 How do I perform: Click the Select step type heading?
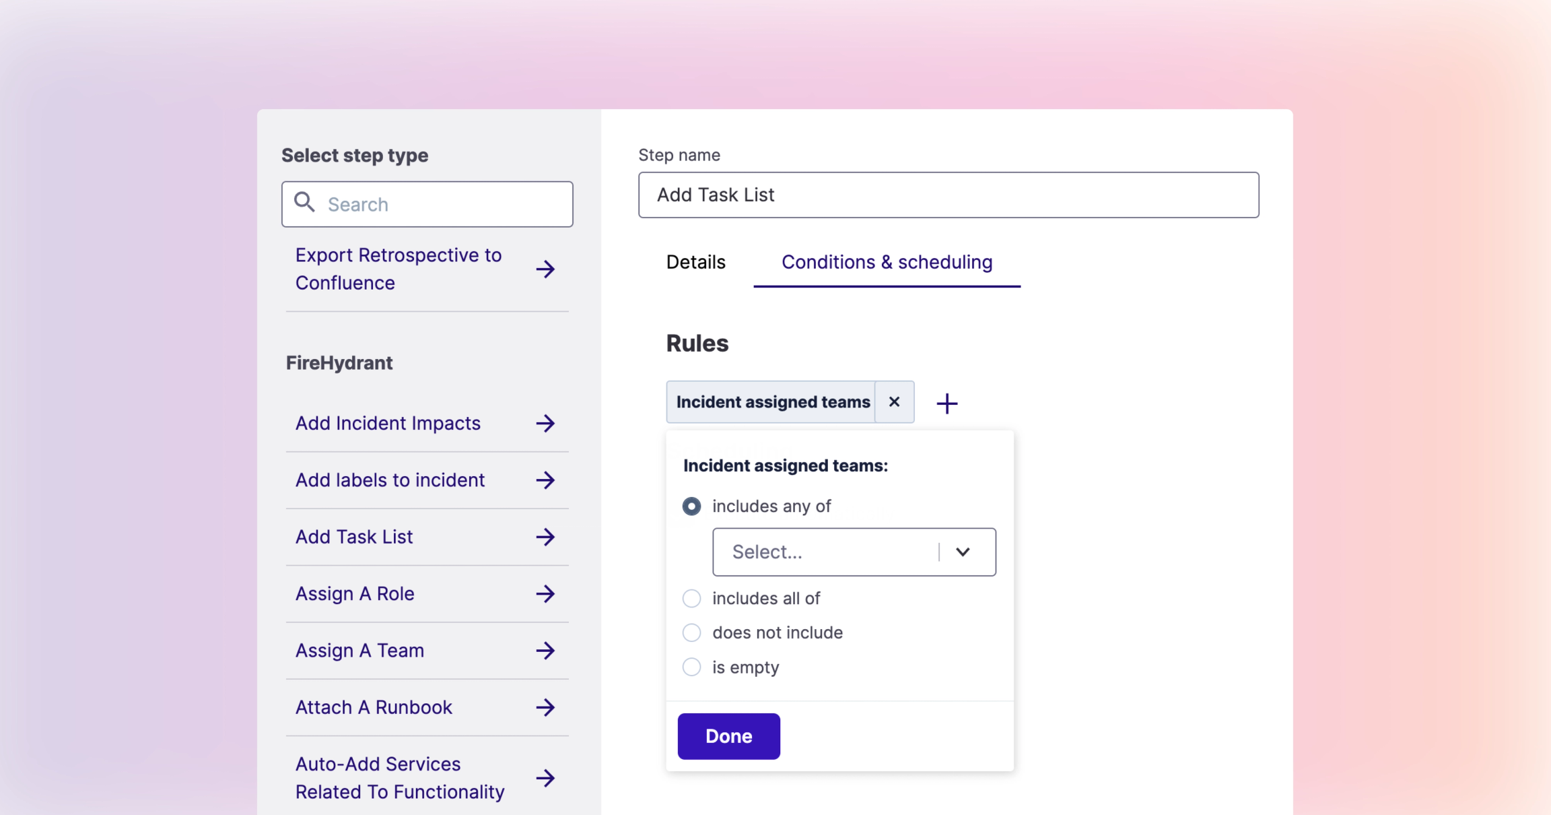point(355,156)
